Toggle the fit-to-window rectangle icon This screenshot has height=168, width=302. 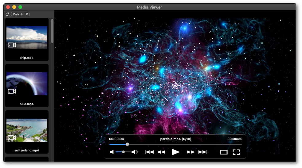click(x=224, y=152)
